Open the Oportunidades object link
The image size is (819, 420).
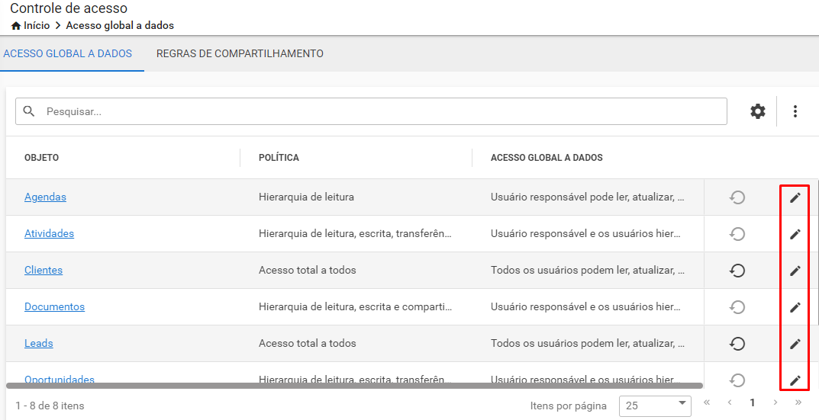point(60,379)
